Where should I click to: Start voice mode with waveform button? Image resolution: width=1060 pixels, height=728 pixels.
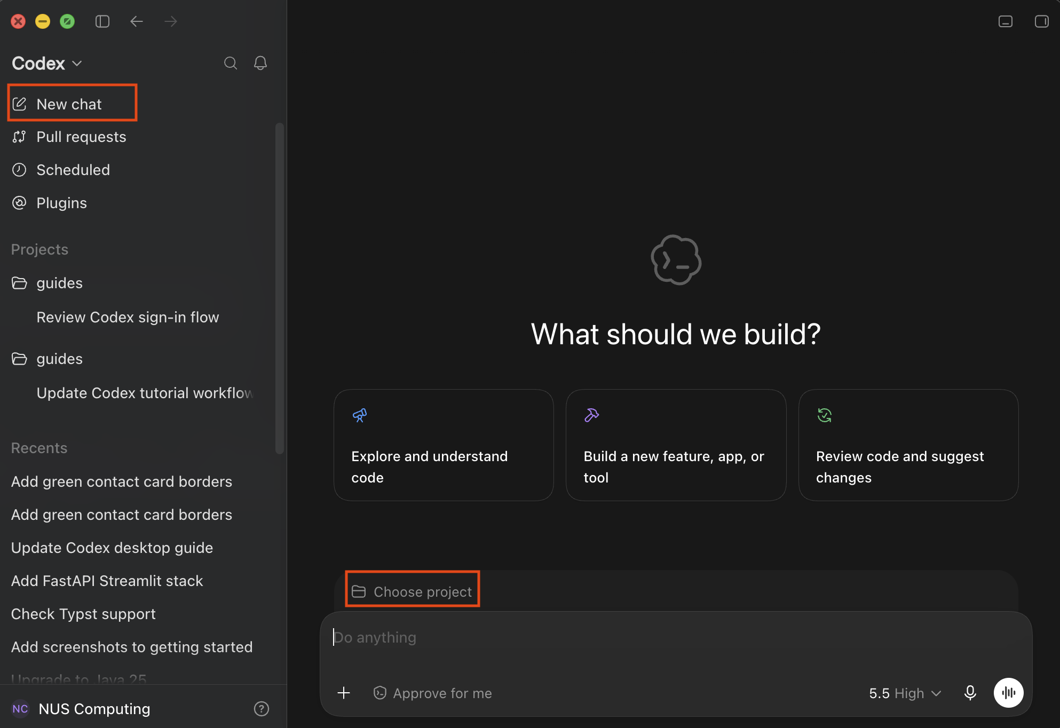(1008, 693)
